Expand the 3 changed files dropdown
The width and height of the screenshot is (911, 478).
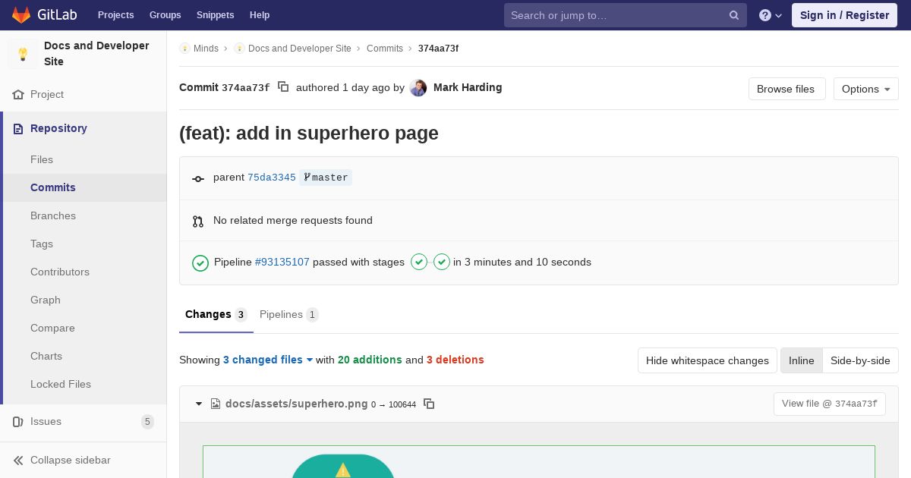pyautogui.click(x=268, y=360)
